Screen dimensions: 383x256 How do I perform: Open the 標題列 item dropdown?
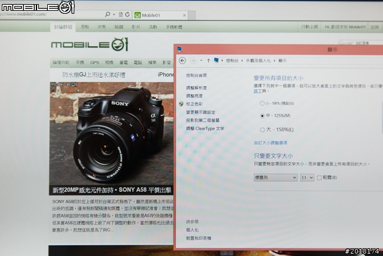tap(275, 177)
